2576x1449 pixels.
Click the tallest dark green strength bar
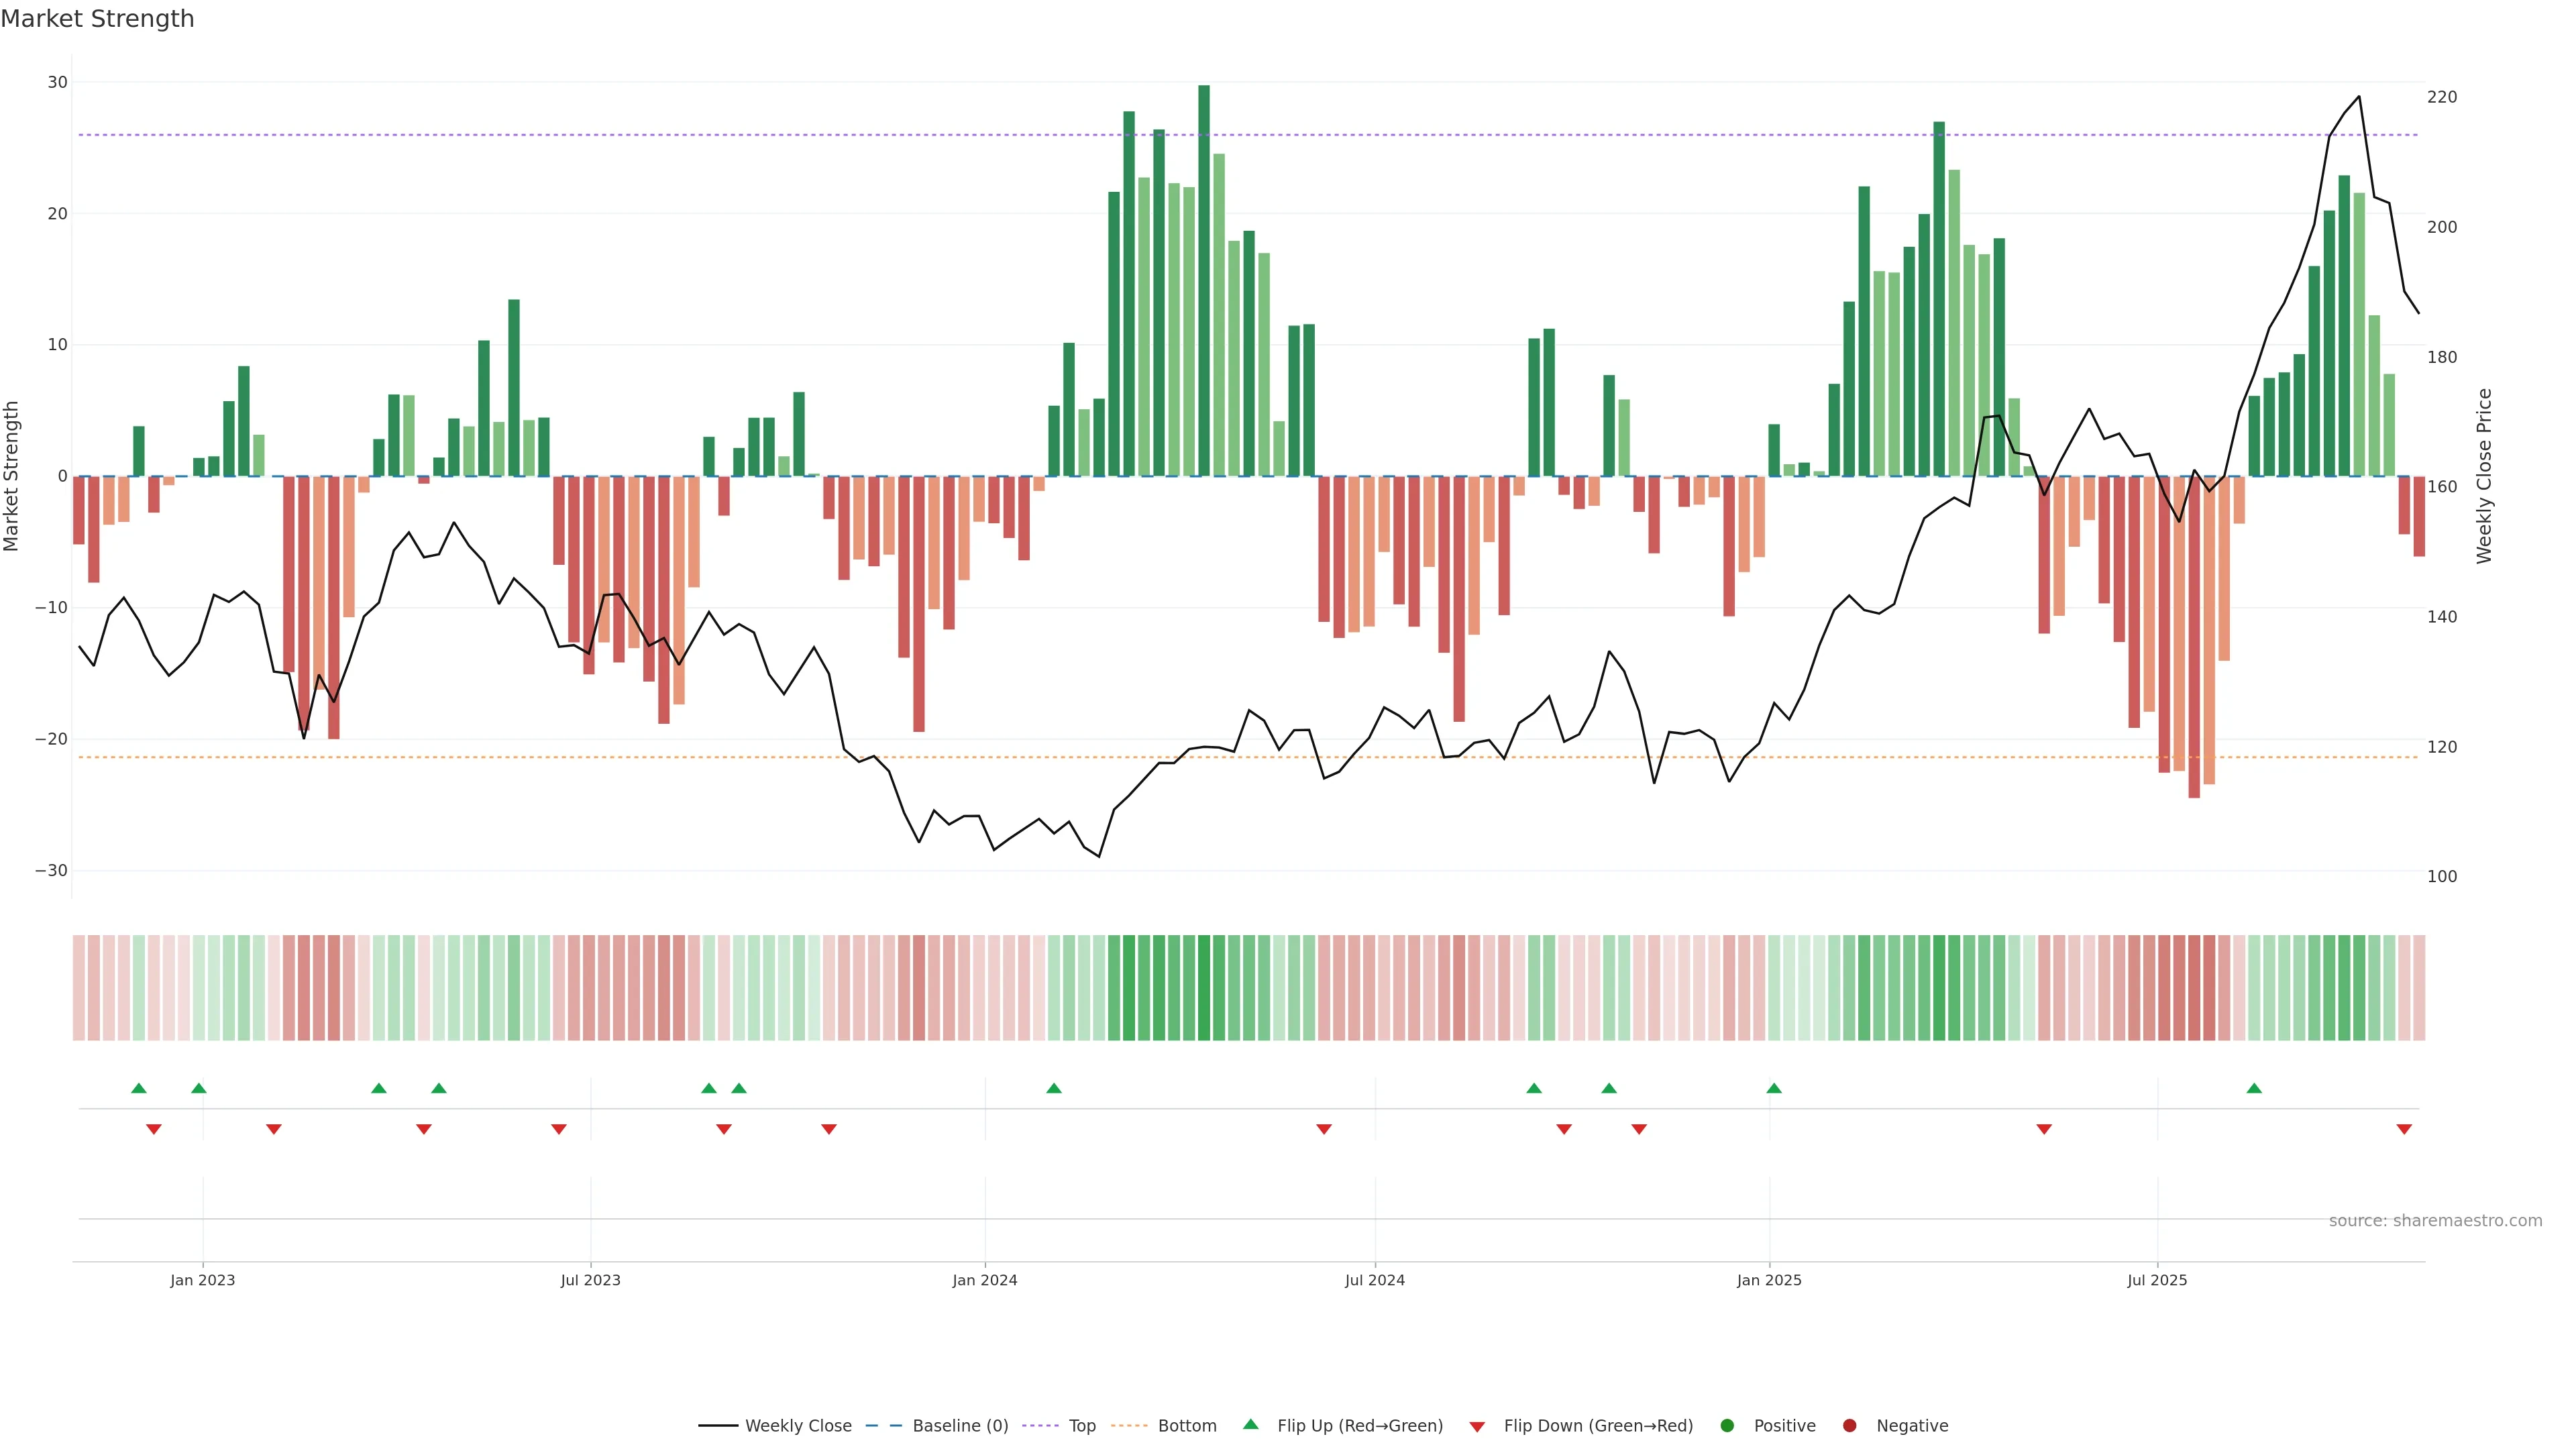tap(1204, 280)
